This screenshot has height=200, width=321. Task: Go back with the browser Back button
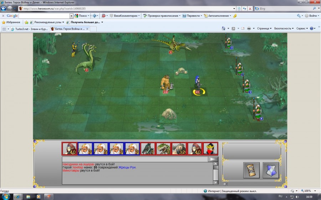(x=4, y=9)
